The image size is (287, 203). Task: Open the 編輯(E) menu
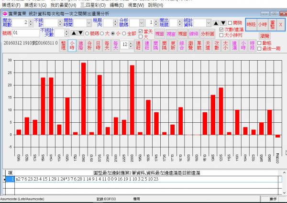[x=119, y=4]
